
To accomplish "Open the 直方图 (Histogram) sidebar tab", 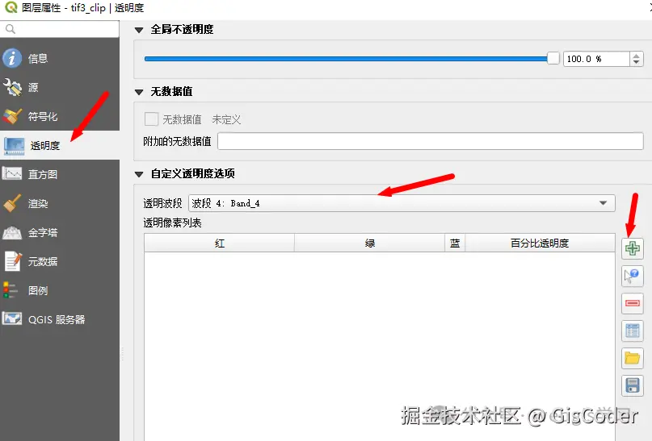I will pos(60,174).
